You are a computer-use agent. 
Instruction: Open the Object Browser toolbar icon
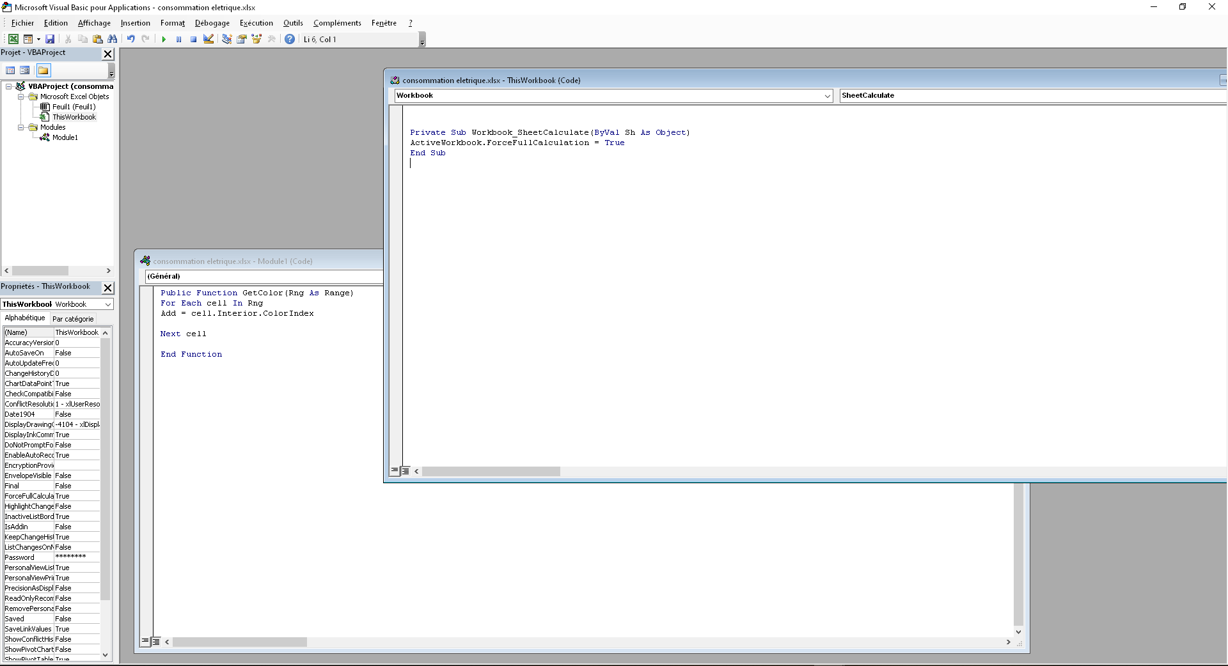coord(256,39)
